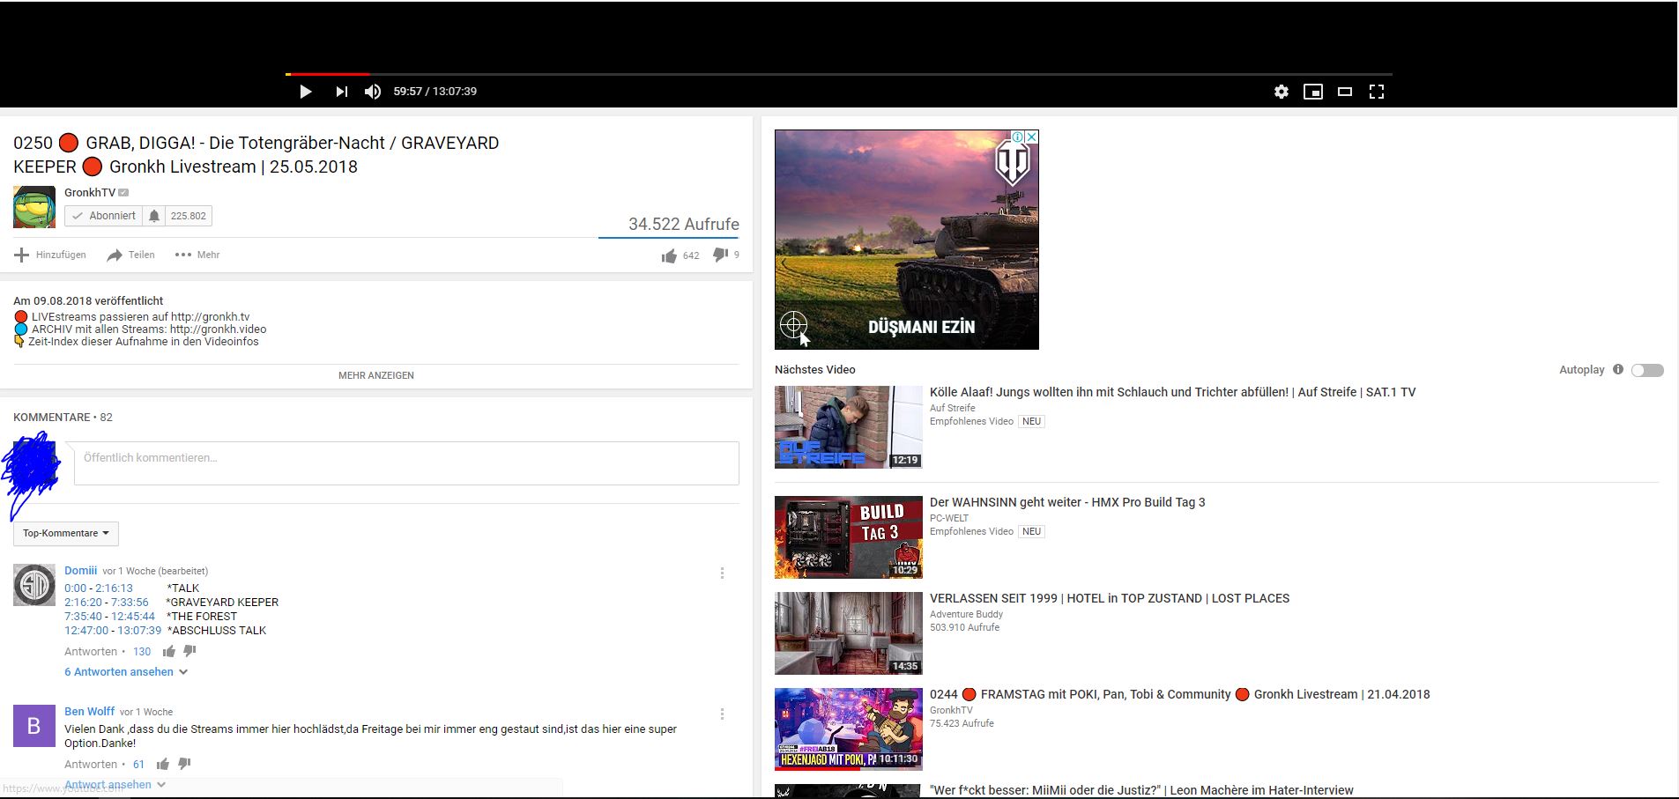The width and height of the screenshot is (1679, 799).
Task: Dislike Ben Wolff's comment
Action: 184,765
